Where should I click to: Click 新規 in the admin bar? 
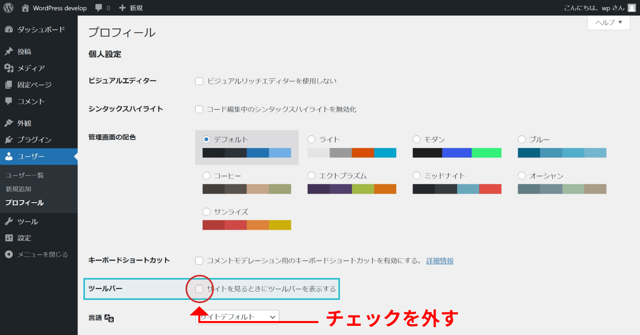tap(136, 8)
